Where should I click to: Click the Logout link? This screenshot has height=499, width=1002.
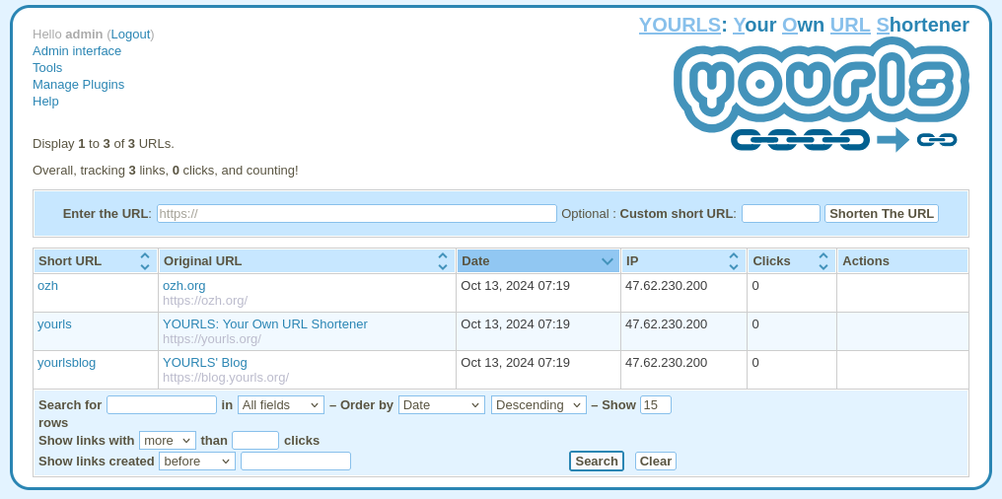(130, 35)
